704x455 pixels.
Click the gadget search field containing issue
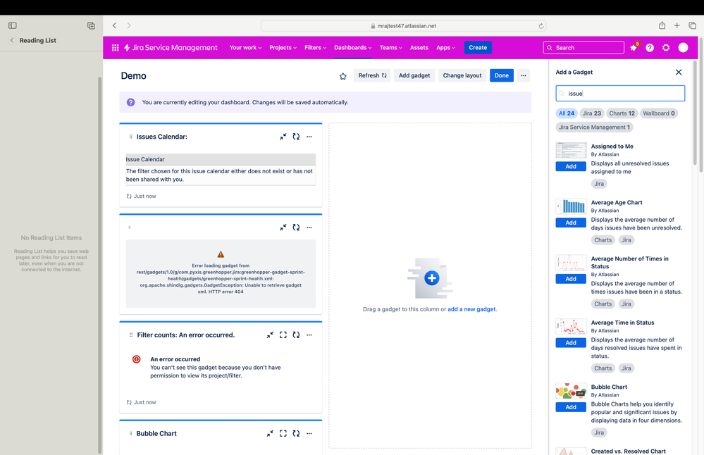[x=620, y=93]
